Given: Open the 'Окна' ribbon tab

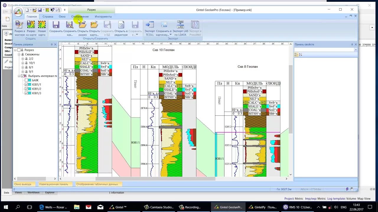Looking at the screenshot, I should (62, 17).
